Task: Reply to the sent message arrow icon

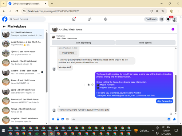Action: tap(89, 85)
